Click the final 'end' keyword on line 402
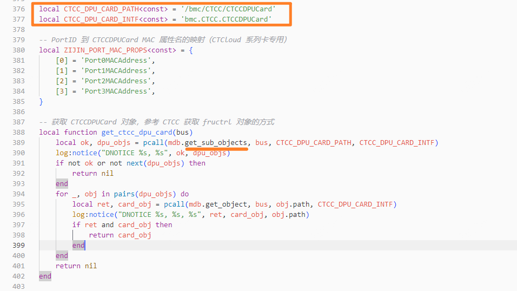The image size is (517, 291). point(45,276)
